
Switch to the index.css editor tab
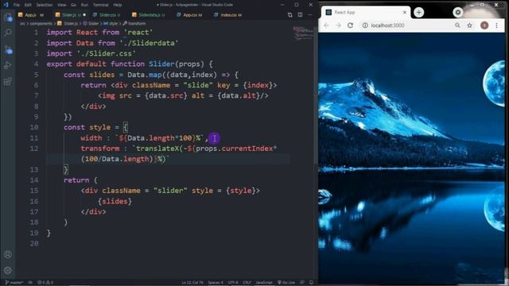(x=228, y=15)
